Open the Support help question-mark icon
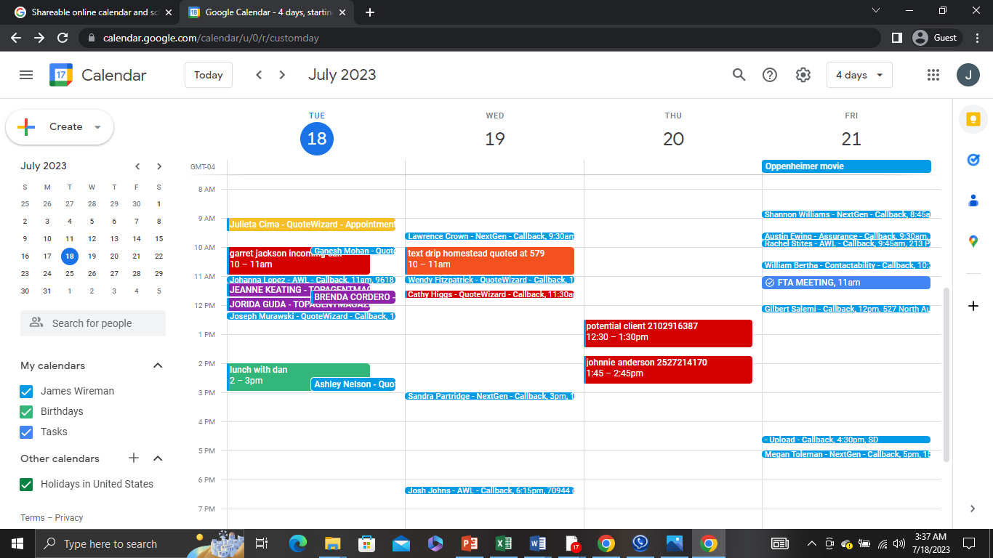This screenshot has width=993, height=558. pyautogui.click(x=770, y=75)
